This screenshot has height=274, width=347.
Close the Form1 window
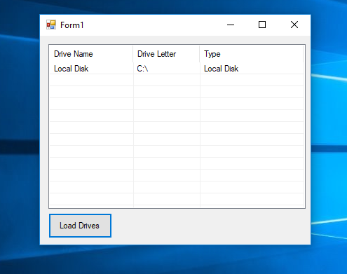(x=294, y=25)
